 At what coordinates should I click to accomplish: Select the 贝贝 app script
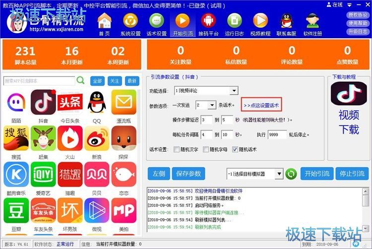(97, 174)
